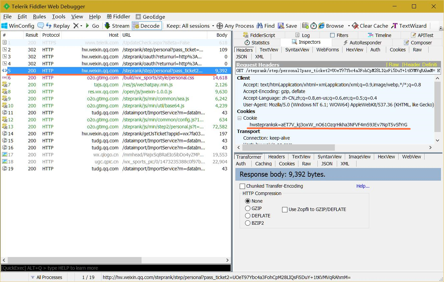This screenshot has width=444, height=282.
Task: Select session 6 personal.css row
Action: [x=116, y=78]
